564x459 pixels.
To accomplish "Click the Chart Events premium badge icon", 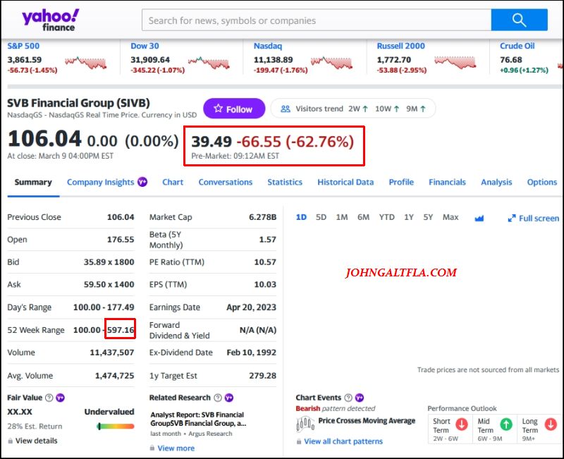I will pyautogui.click(x=360, y=398).
